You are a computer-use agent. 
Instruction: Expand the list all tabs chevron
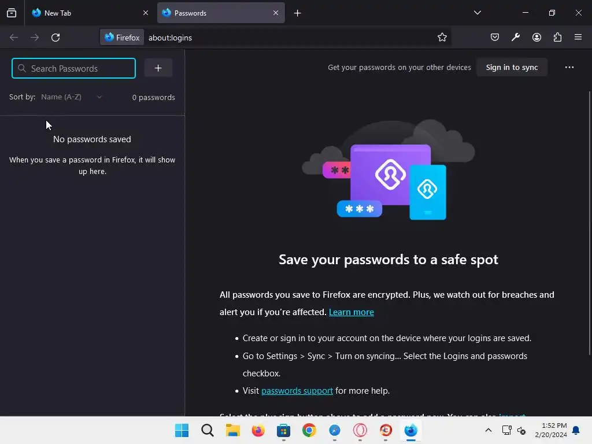[x=477, y=13]
